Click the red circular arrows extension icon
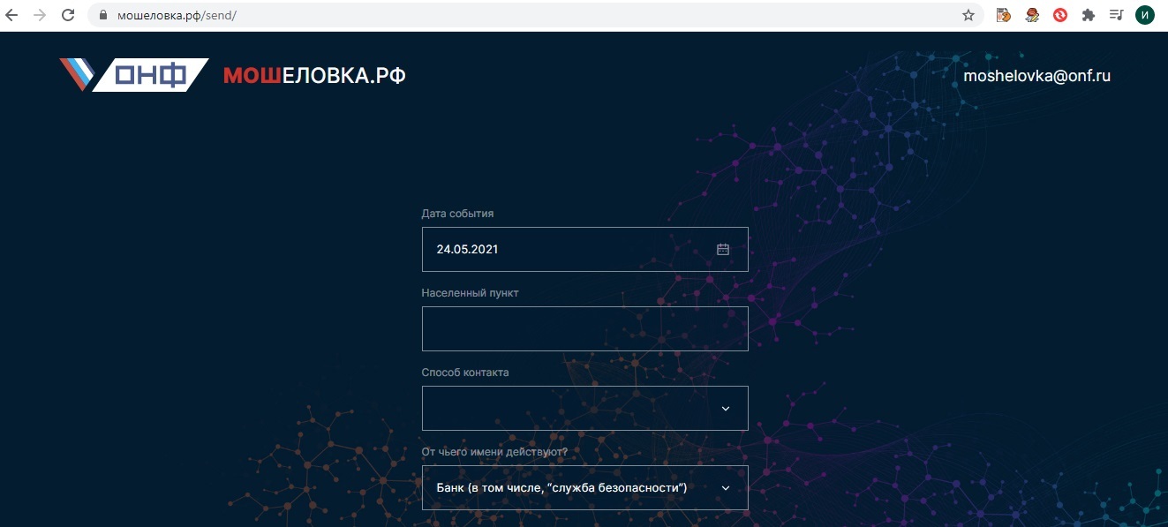 [x=1060, y=15]
